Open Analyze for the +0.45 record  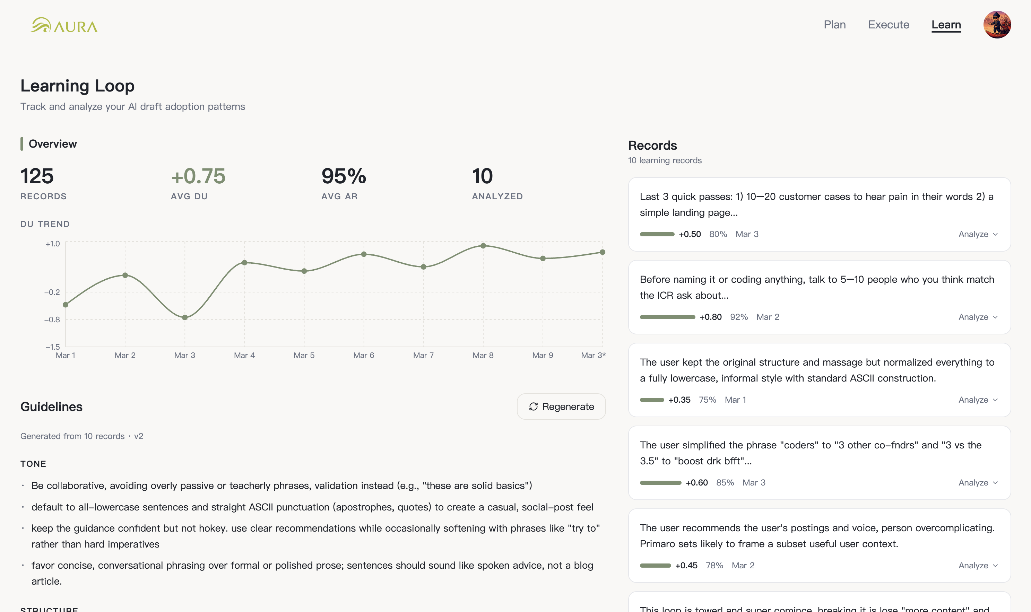click(977, 566)
